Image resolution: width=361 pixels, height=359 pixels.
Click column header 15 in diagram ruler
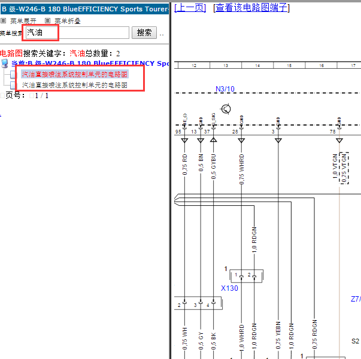[289, 66]
